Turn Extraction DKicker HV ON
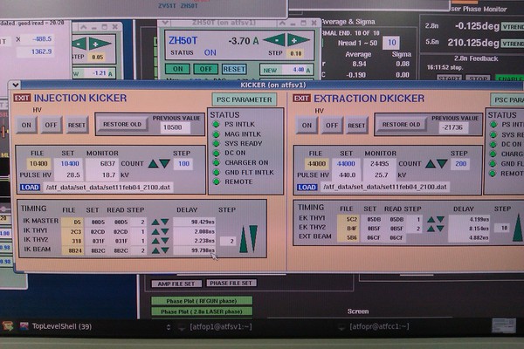Viewport: 524px width, 349px height. click(307, 126)
